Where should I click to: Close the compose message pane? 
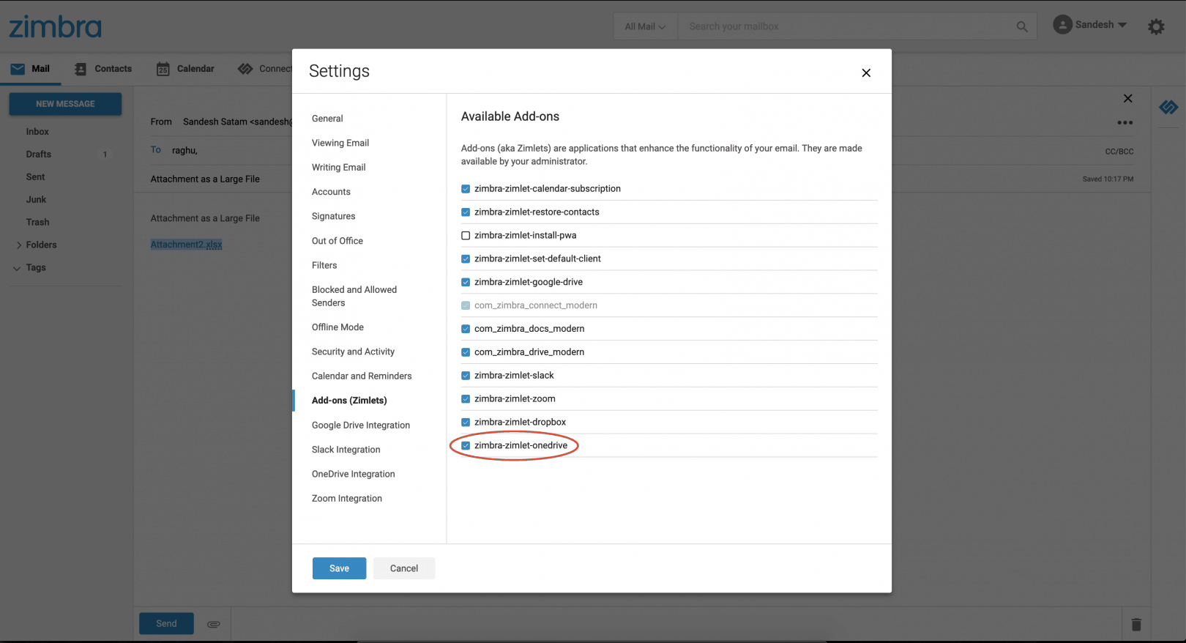pyautogui.click(x=1128, y=98)
